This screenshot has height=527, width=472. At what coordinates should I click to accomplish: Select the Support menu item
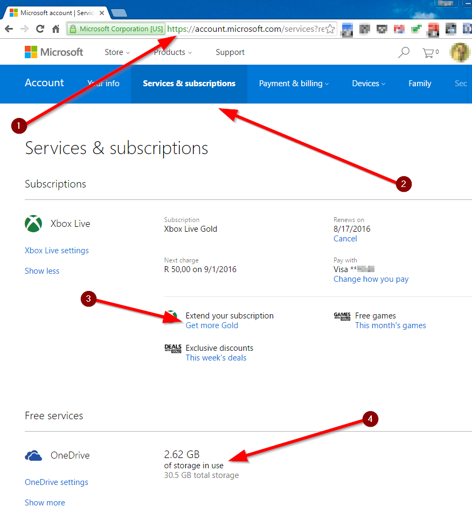coord(230,52)
